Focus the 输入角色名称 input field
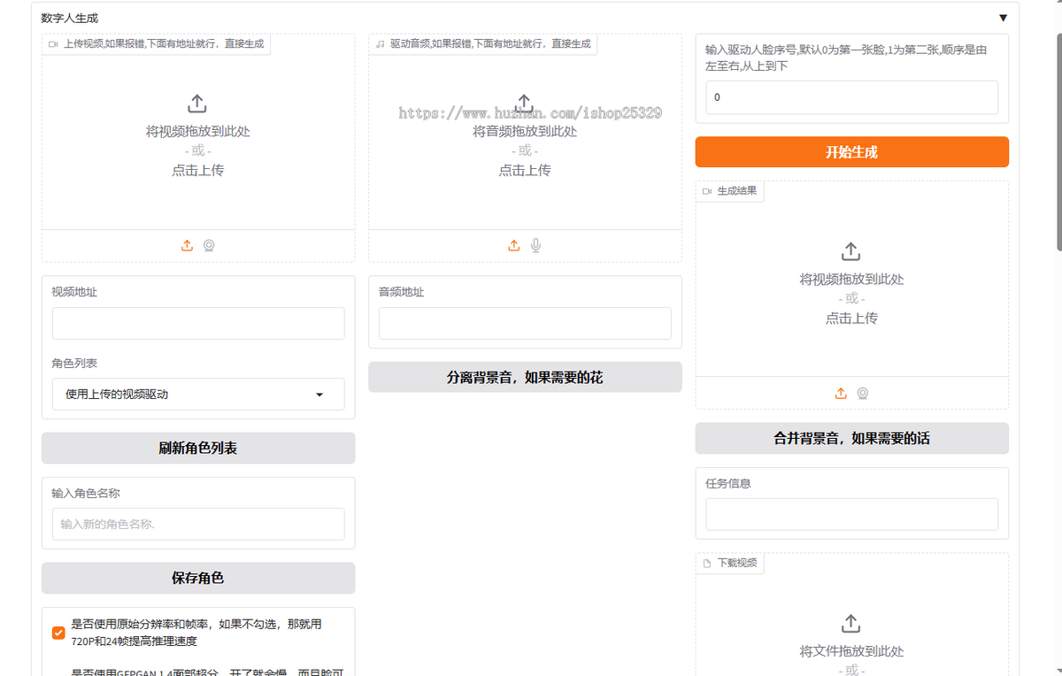Viewport: 1062px width, 676px height. 198,524
